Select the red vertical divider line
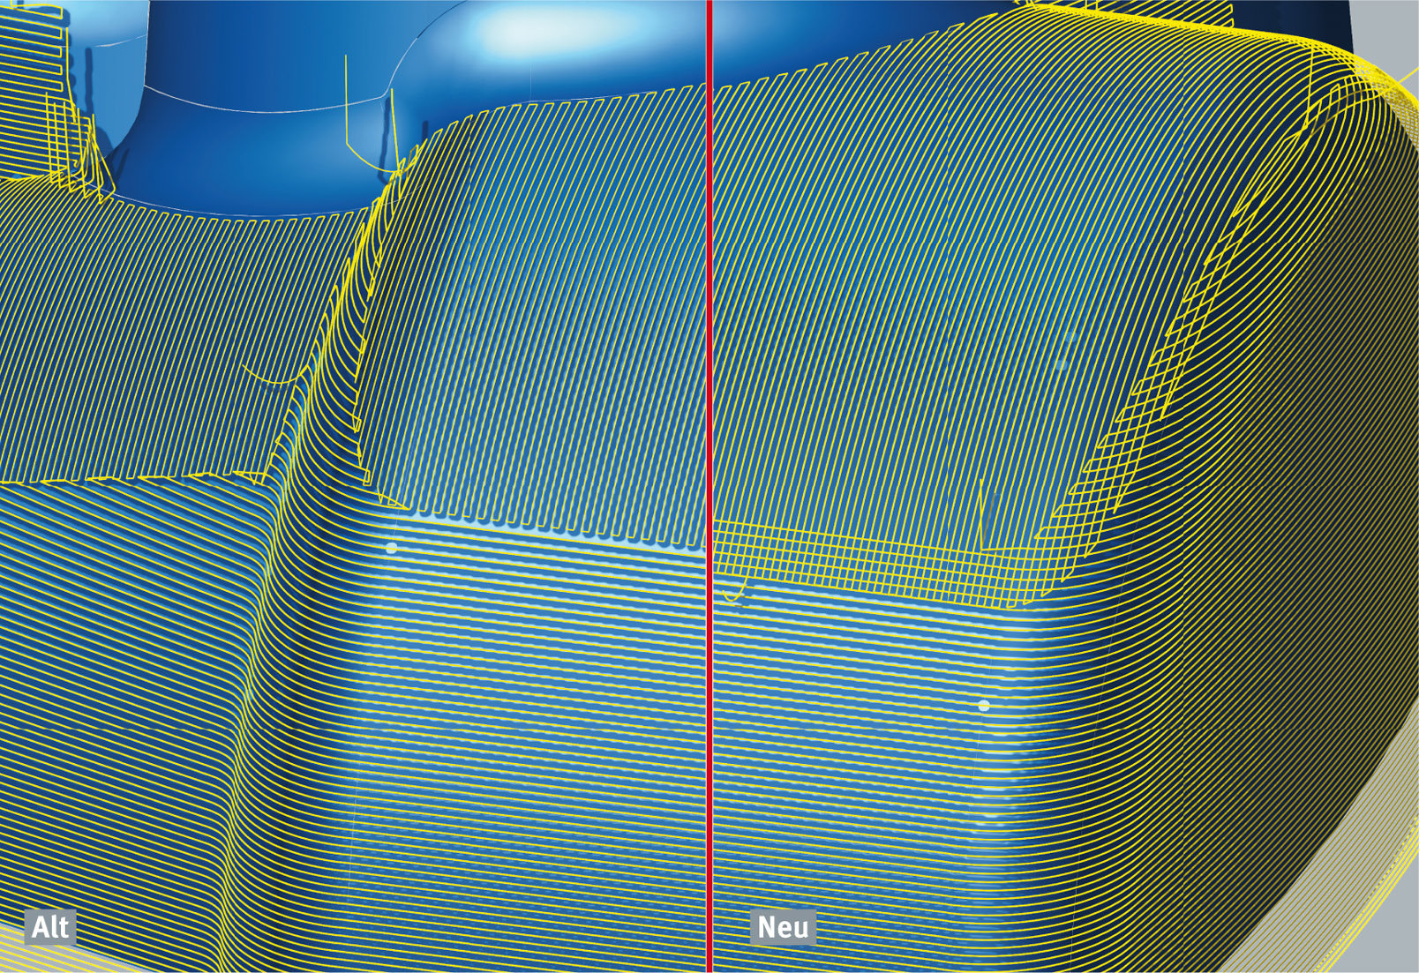This screenshot has width=1419, height=973. tap(709, 486)
